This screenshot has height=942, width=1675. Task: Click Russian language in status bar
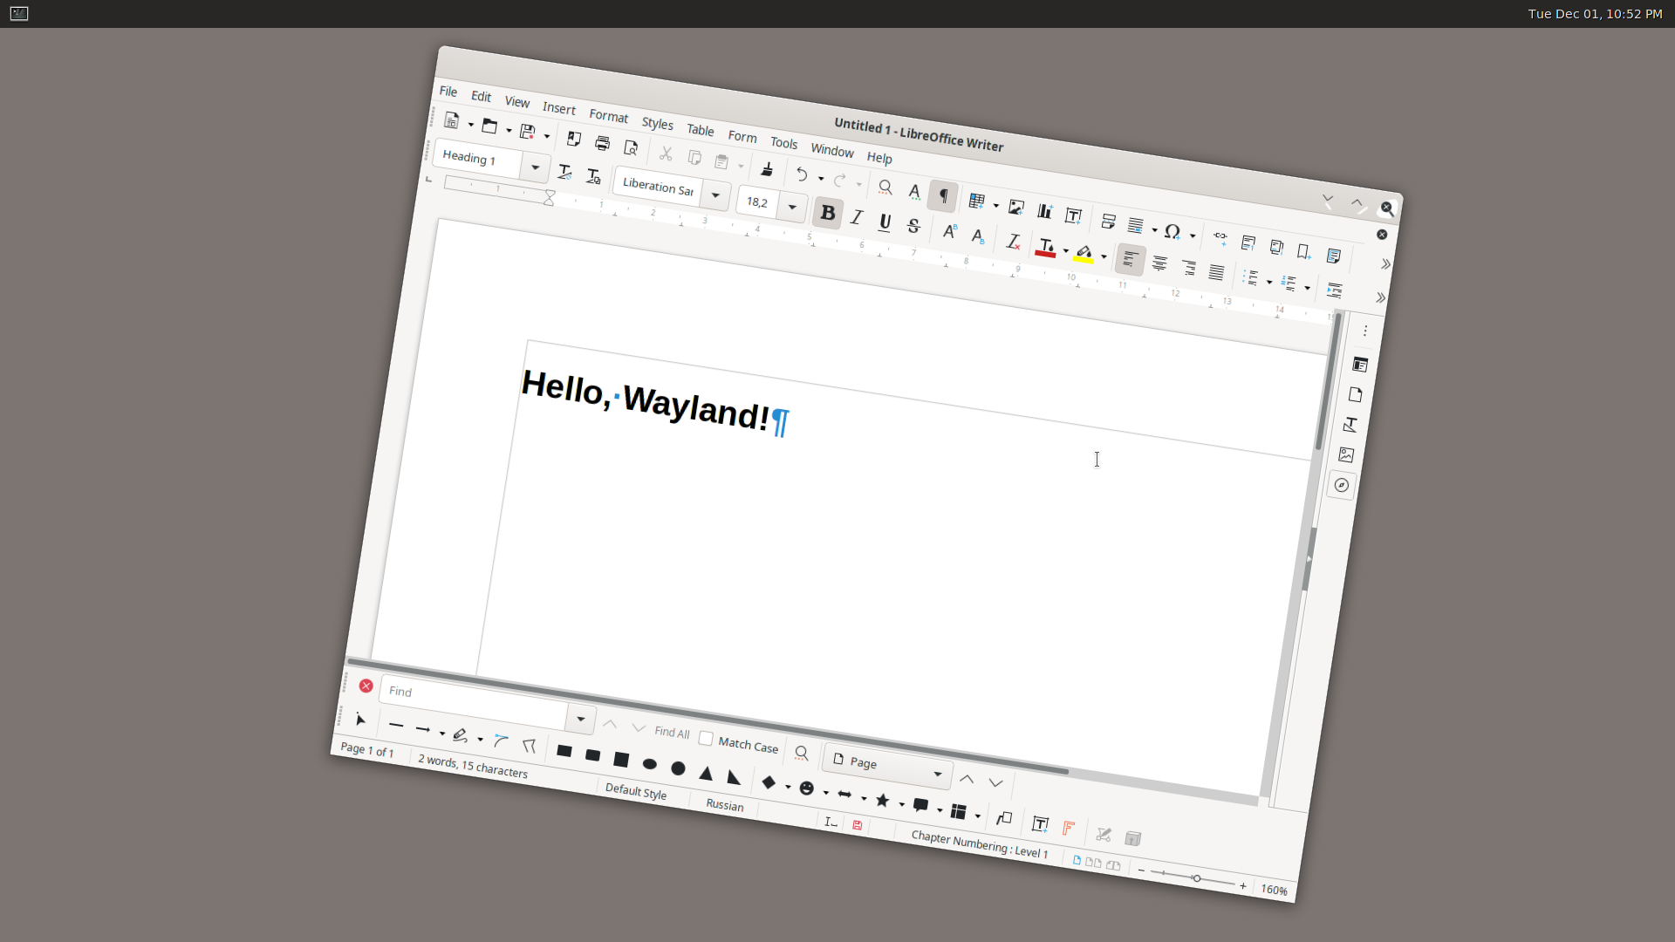(725, 804)
